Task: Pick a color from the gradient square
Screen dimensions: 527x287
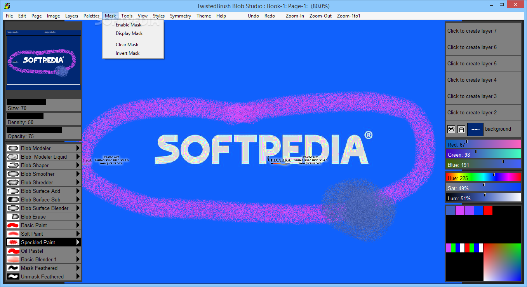Action: coord(502,262)
